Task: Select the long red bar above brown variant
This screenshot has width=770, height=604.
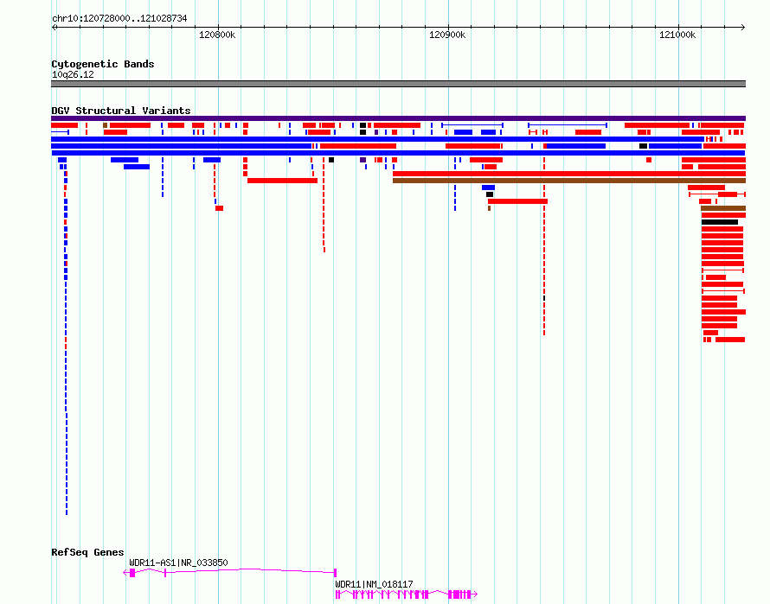Action: (569, 174)
